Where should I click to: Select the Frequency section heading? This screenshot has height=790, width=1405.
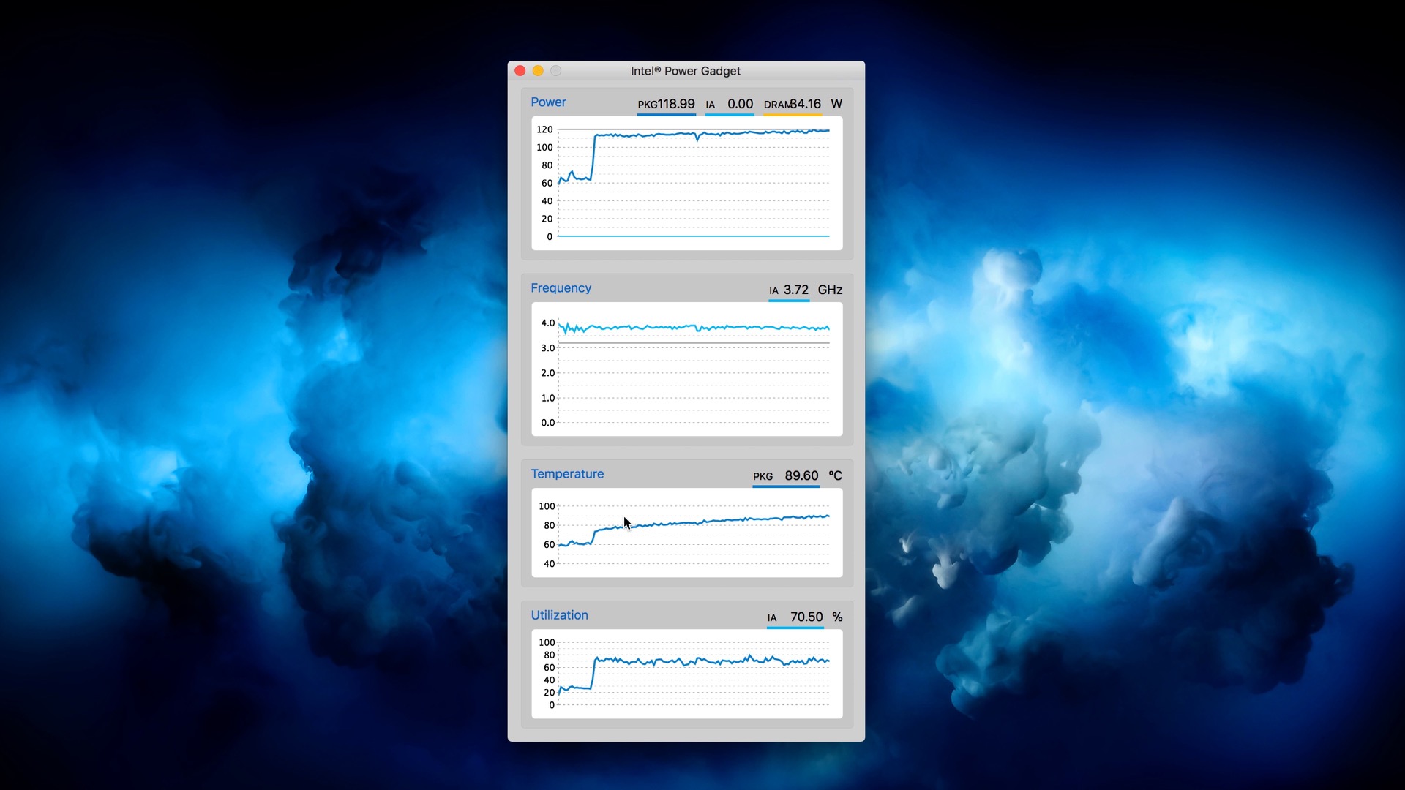561,288
